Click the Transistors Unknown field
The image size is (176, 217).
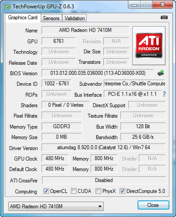click(x=116, y=62)
